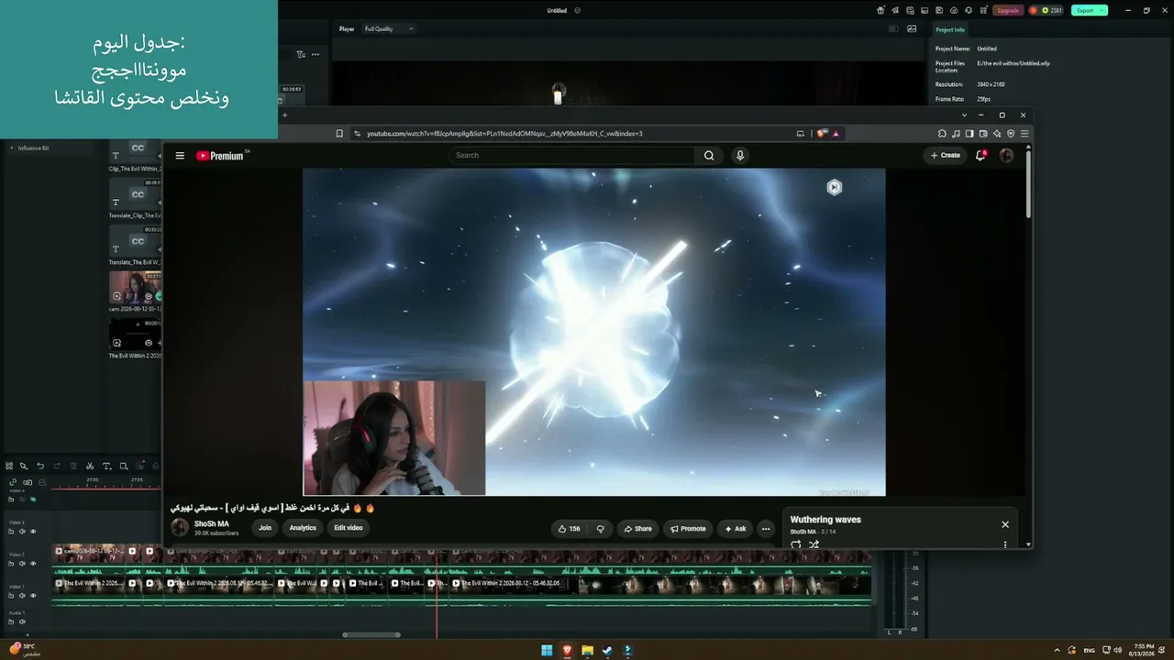Mute the Video 2 track
1174x660 pixels.
click(23, 564)
